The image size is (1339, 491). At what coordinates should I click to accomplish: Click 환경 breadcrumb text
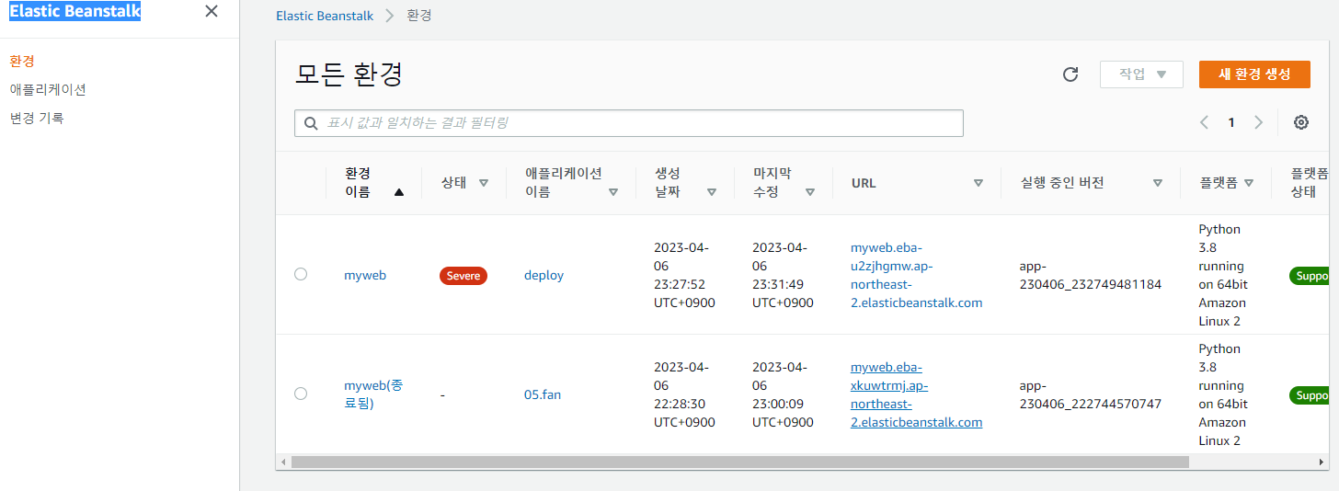[x=419, y=16]
